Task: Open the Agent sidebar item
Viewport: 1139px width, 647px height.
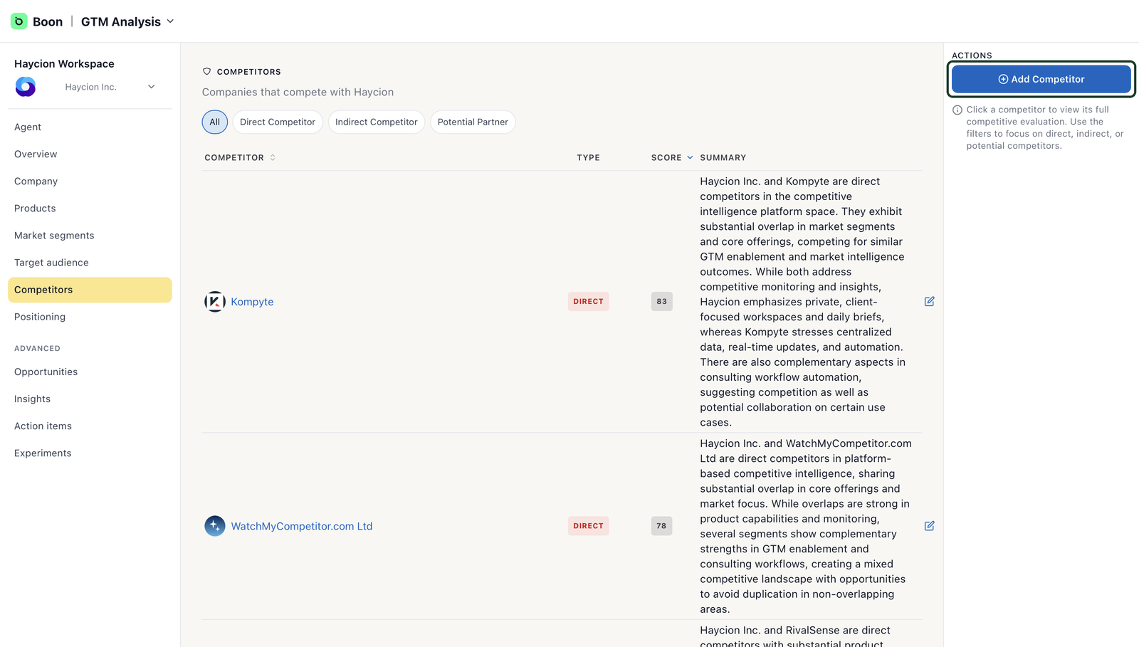Action: [x=90, y=127]
